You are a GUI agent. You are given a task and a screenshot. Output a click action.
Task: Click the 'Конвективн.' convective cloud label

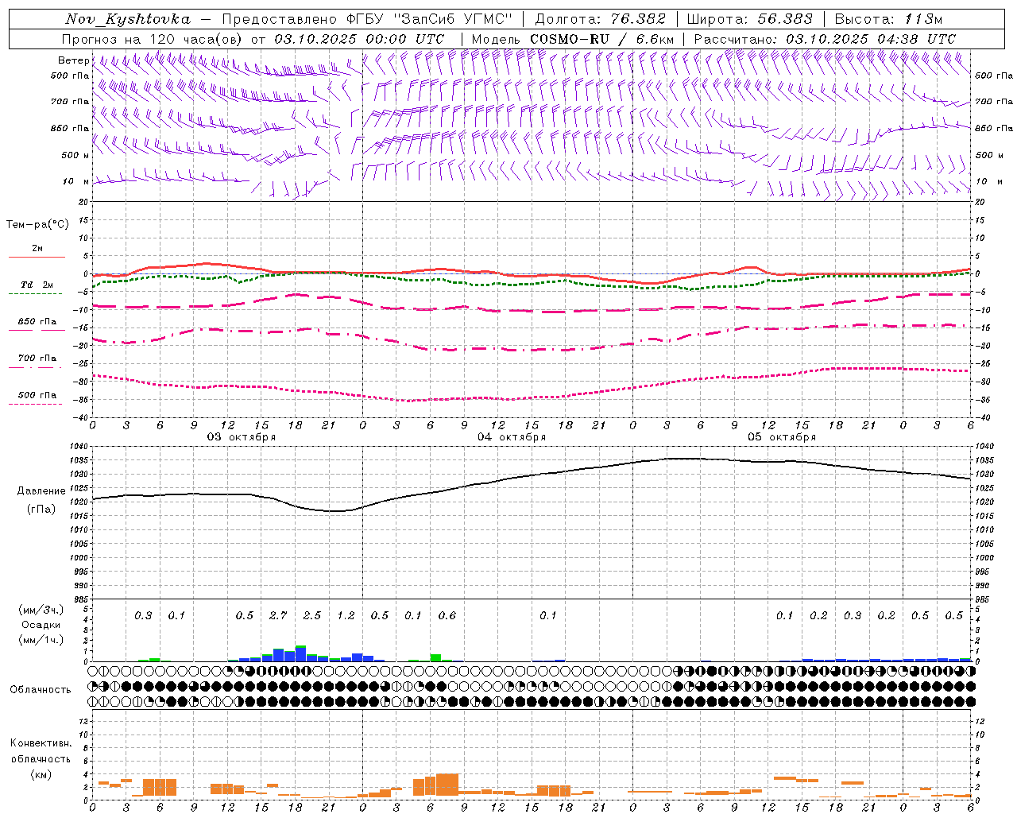click(x=41, y=743)
